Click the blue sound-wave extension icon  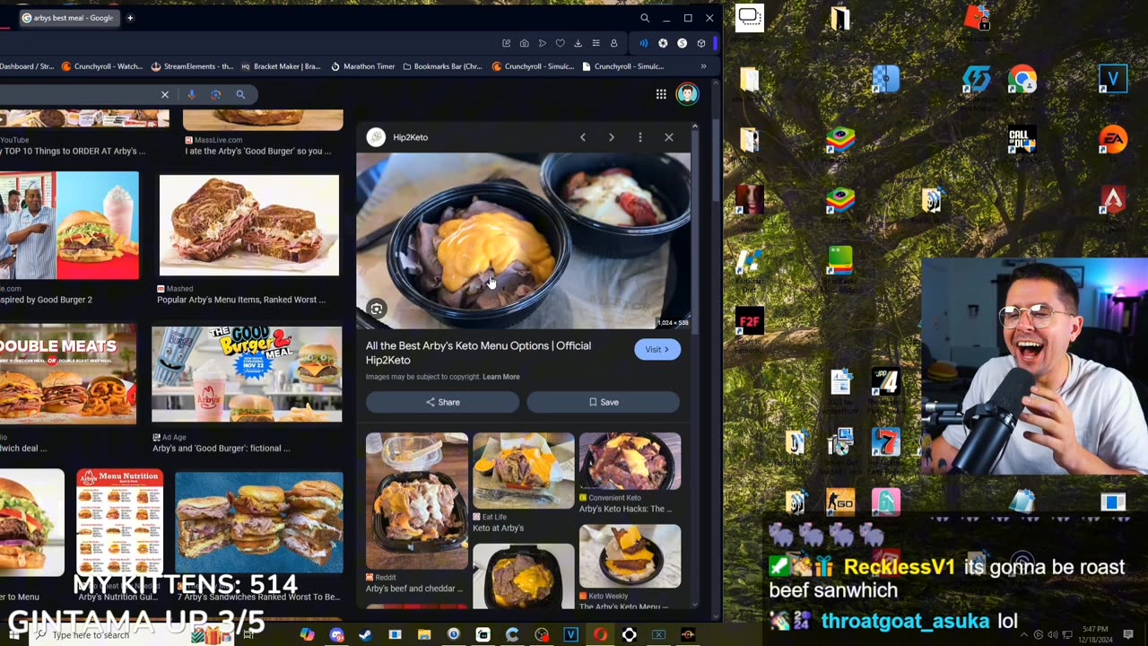pos(643,43)
